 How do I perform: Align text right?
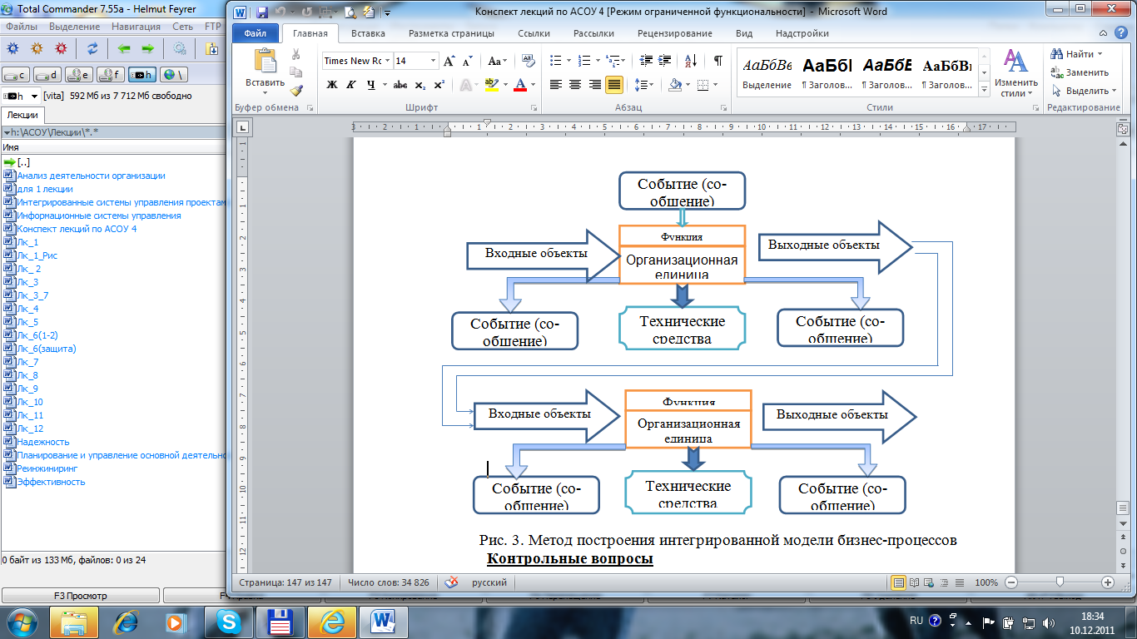pyautogui.click(x=595, y=85)
